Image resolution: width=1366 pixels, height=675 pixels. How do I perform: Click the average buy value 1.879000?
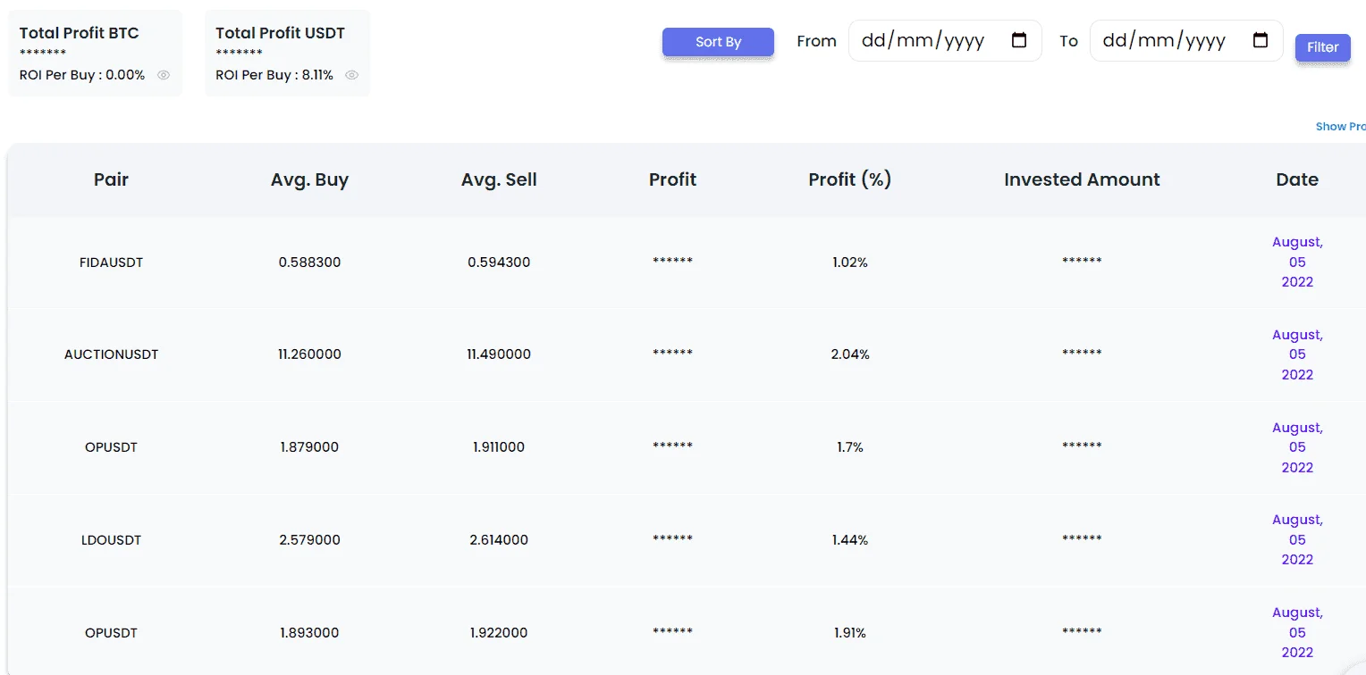pyautogui.click(x=309, y=447)
